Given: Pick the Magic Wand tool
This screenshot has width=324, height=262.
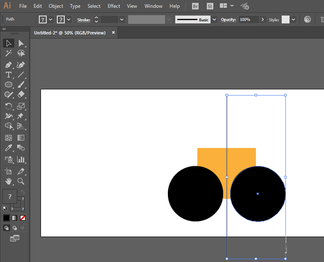Looking at the screenshot, I should pyautogui.click(x=8, y=54).
